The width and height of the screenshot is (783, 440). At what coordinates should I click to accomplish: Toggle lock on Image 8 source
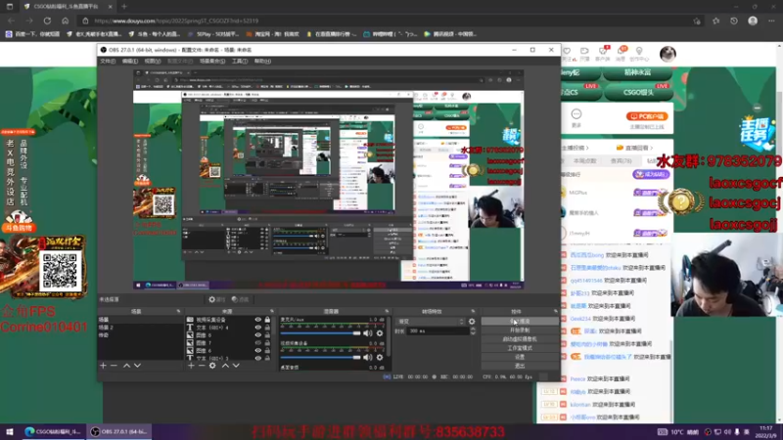point(267,335)
